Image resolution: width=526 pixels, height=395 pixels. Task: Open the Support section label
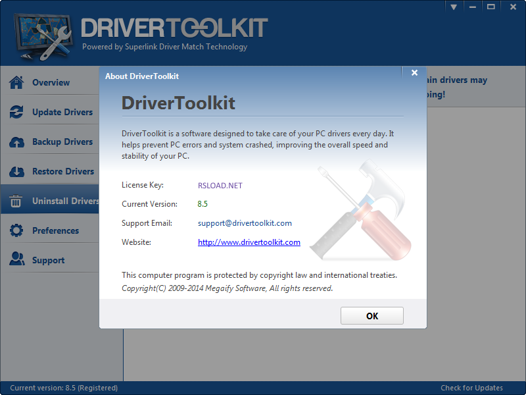coord(48,261)
